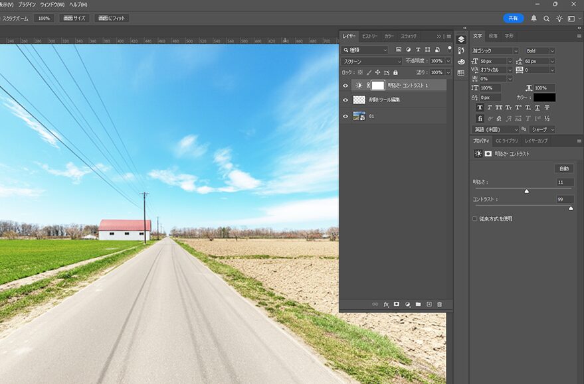Enable faux bold text style icon
Screen dimensions: 584x384
(x=480, y=107)
